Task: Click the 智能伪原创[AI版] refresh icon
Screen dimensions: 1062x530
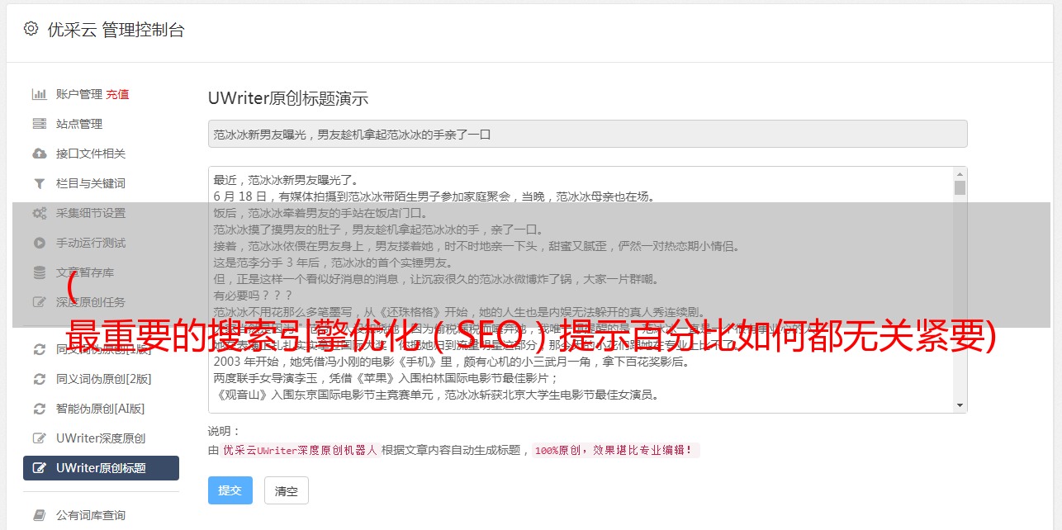Action: 39,409
